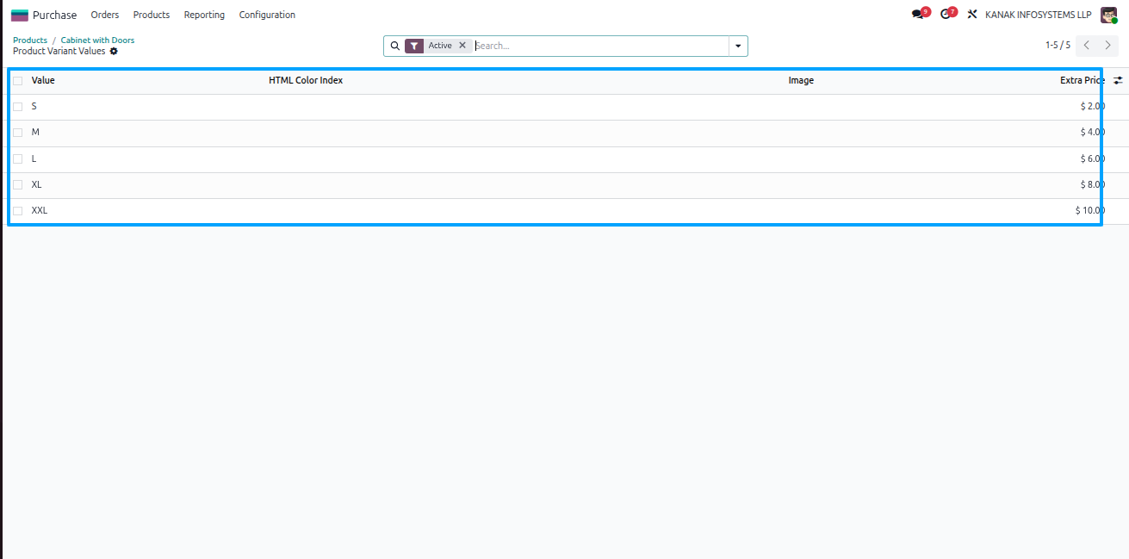Focus the Search input field
Image resolution: width=1129 pixels, height=559 pixels.
click(600, 46)
